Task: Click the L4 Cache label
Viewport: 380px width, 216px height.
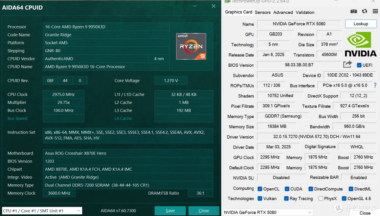Action: click(123, 118)
